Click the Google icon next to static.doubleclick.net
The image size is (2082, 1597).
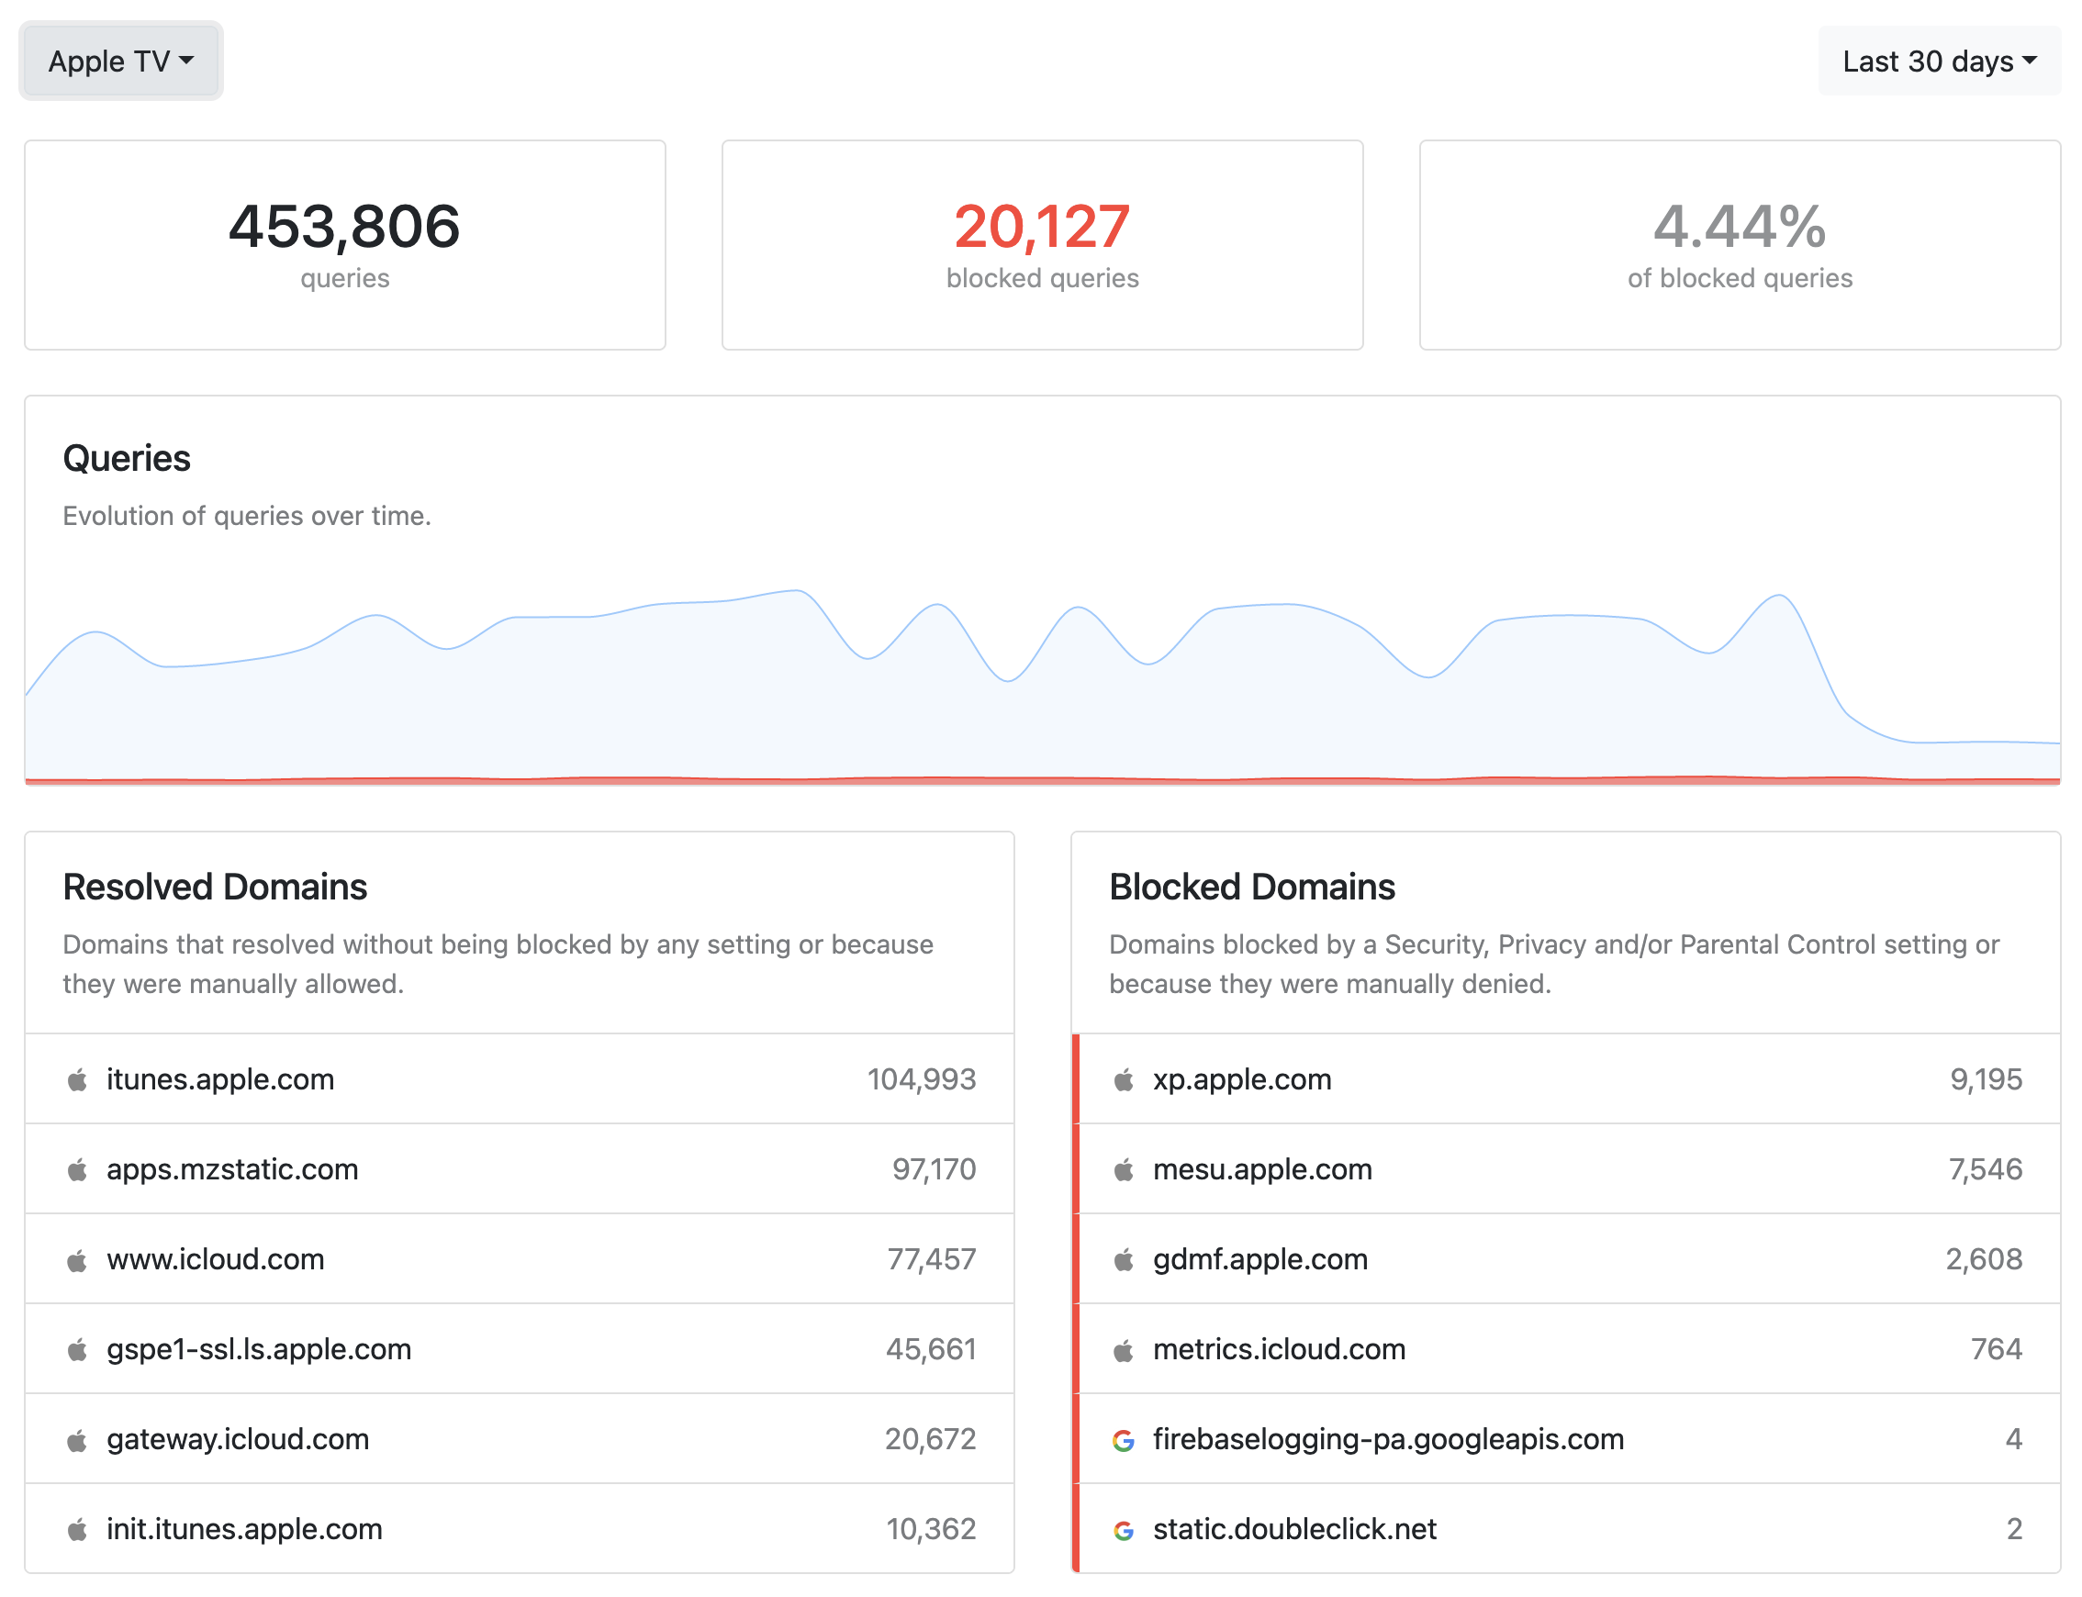click(1124, 1529)
